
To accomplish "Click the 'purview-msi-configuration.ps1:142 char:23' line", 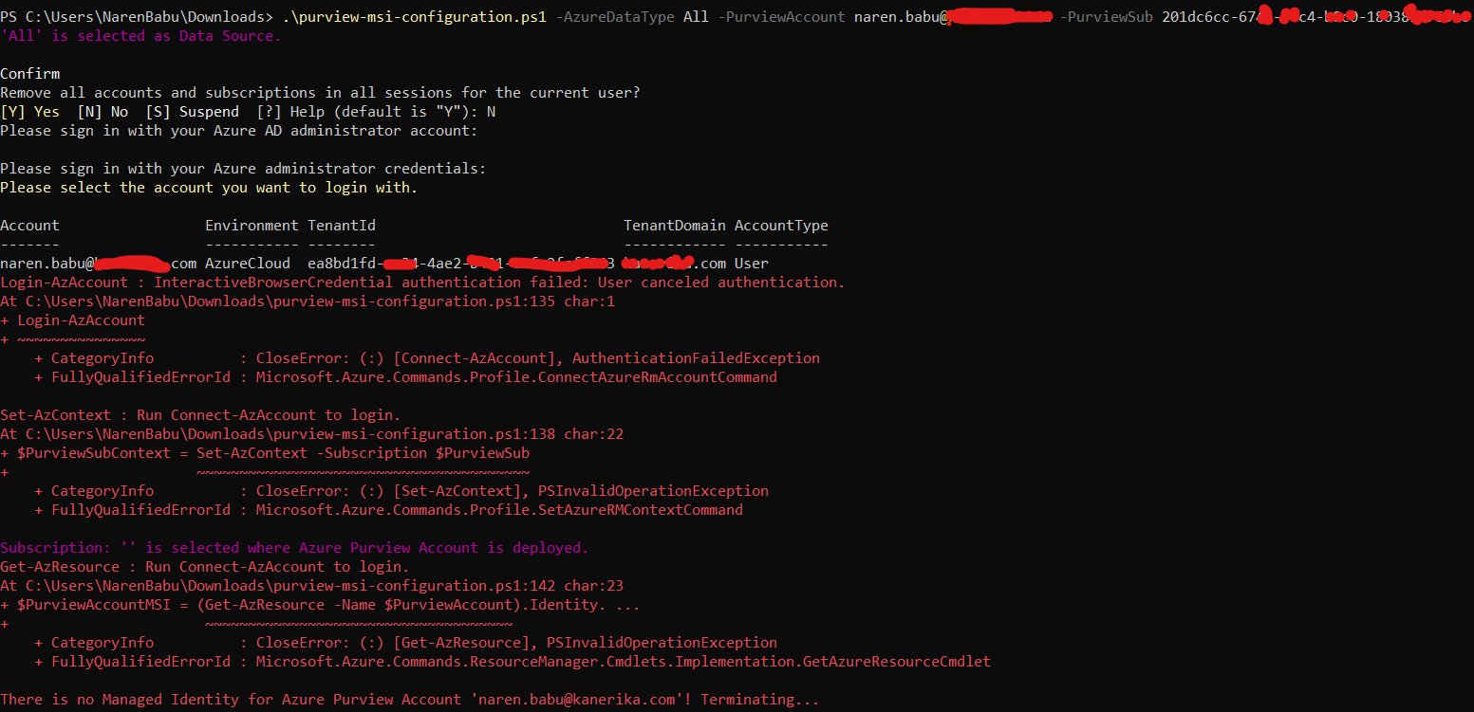I will pos(312,586).
